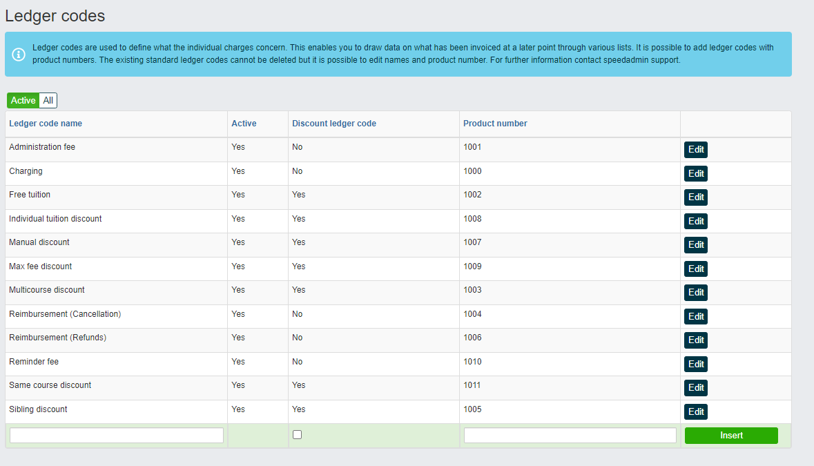Edit the Reminder fee ledger code

coord(696,364)
